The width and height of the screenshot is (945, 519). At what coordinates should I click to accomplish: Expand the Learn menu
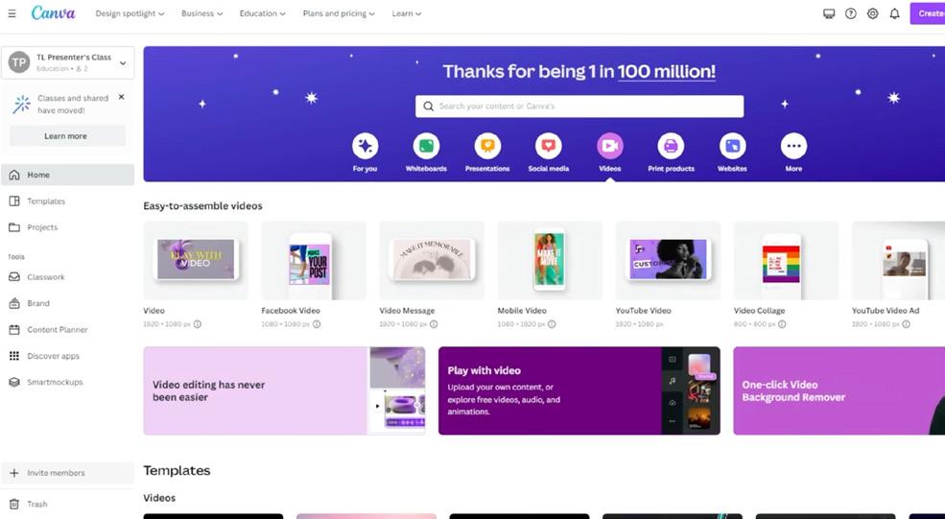406,13
